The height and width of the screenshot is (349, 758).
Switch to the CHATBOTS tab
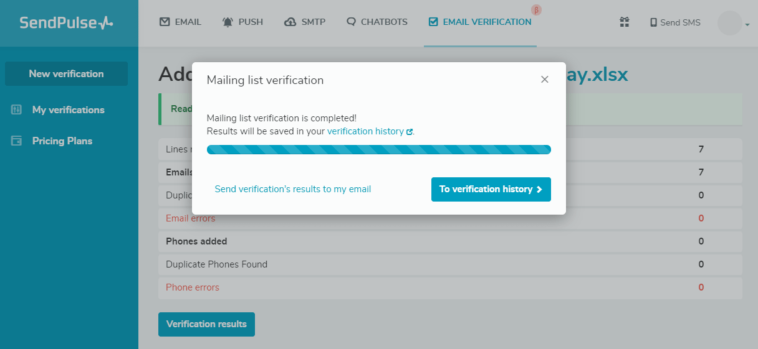pos(377,22)
